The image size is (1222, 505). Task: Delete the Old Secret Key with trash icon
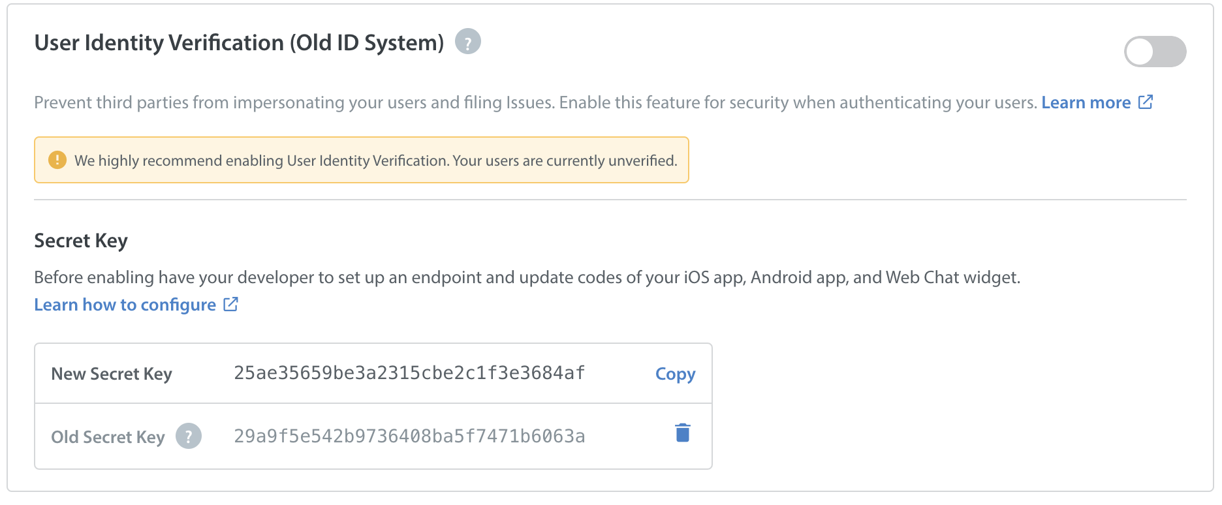[x=683, y=433]
